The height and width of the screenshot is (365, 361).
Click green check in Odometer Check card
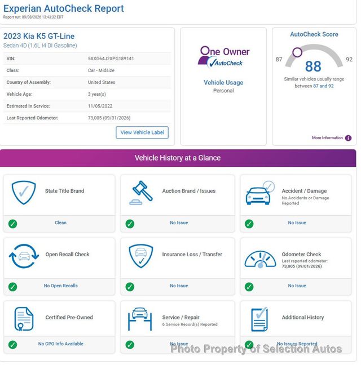(x=249, y=287)
